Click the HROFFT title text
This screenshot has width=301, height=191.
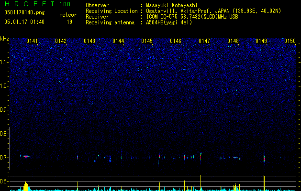30,4
